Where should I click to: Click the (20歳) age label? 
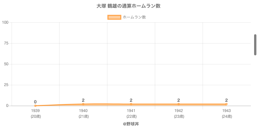pyautogui.click(x=35, y=116)
